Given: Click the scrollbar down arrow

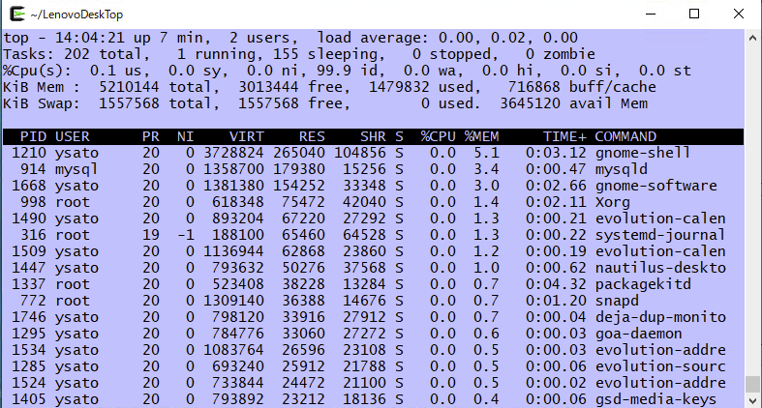Looking at the screenshot, I should click(x=752, y=399).
